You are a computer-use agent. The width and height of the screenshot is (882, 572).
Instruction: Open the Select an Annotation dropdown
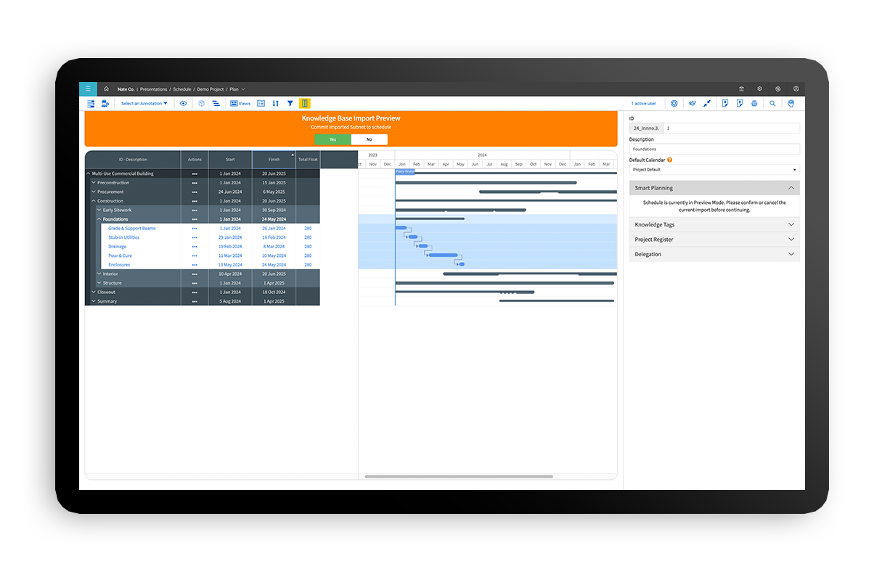click(x=144, y=104)
